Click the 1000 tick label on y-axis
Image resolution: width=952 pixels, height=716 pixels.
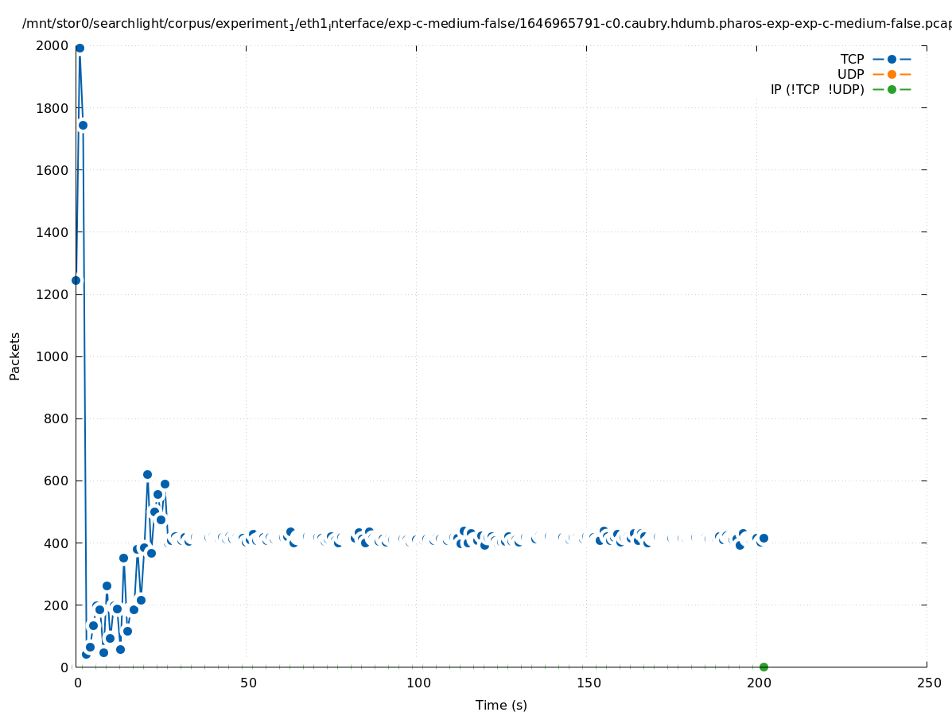coord(52,356)
